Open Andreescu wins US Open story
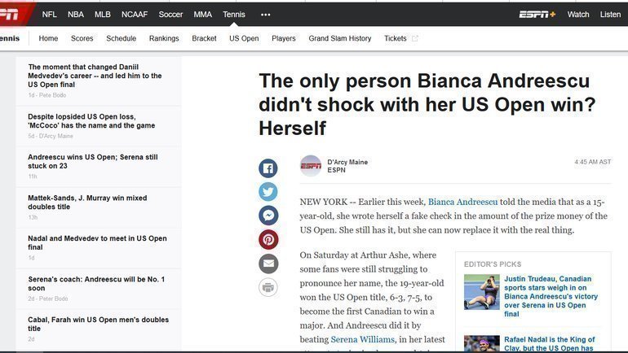The width and height of the screenshot is (628, 353). tap(92, 161)
